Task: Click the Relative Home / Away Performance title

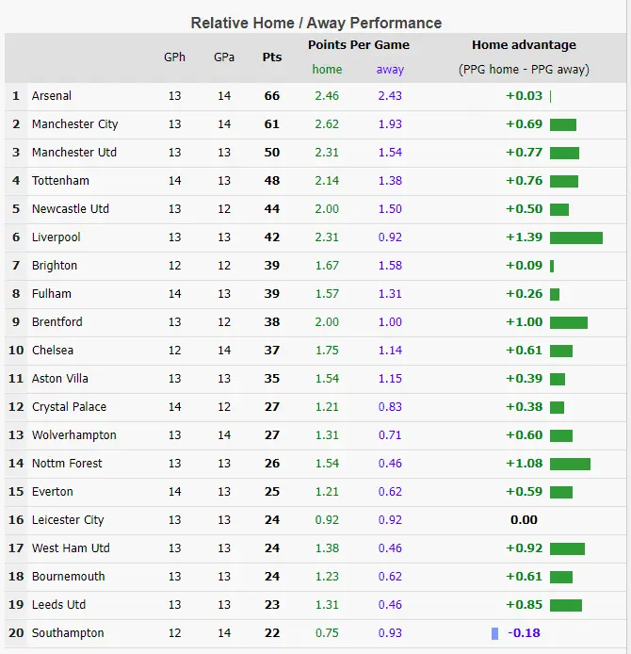Action: (x=315, y=23)
